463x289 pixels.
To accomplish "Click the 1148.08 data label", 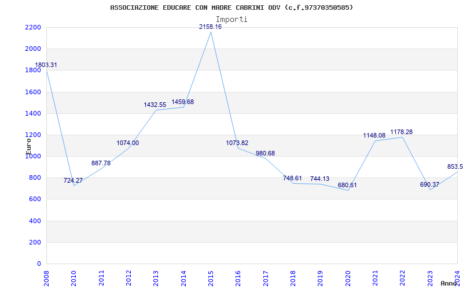I will coord(374,135).
